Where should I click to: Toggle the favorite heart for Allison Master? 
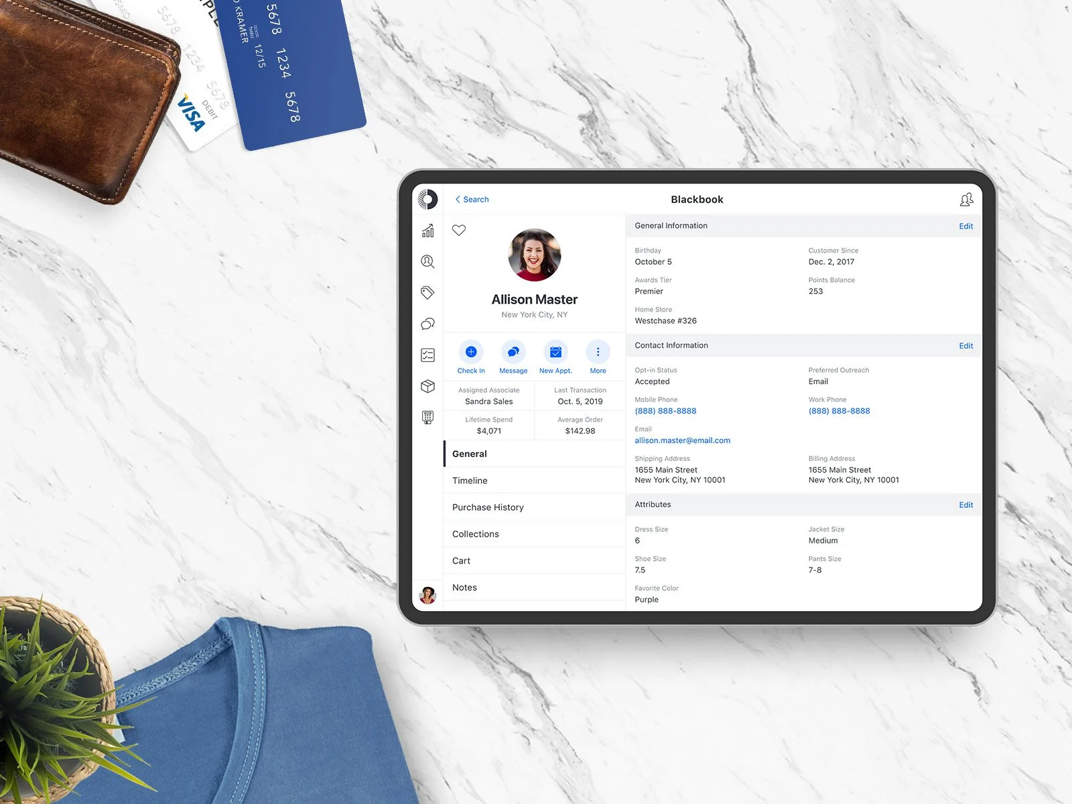(x=459, y=230)
